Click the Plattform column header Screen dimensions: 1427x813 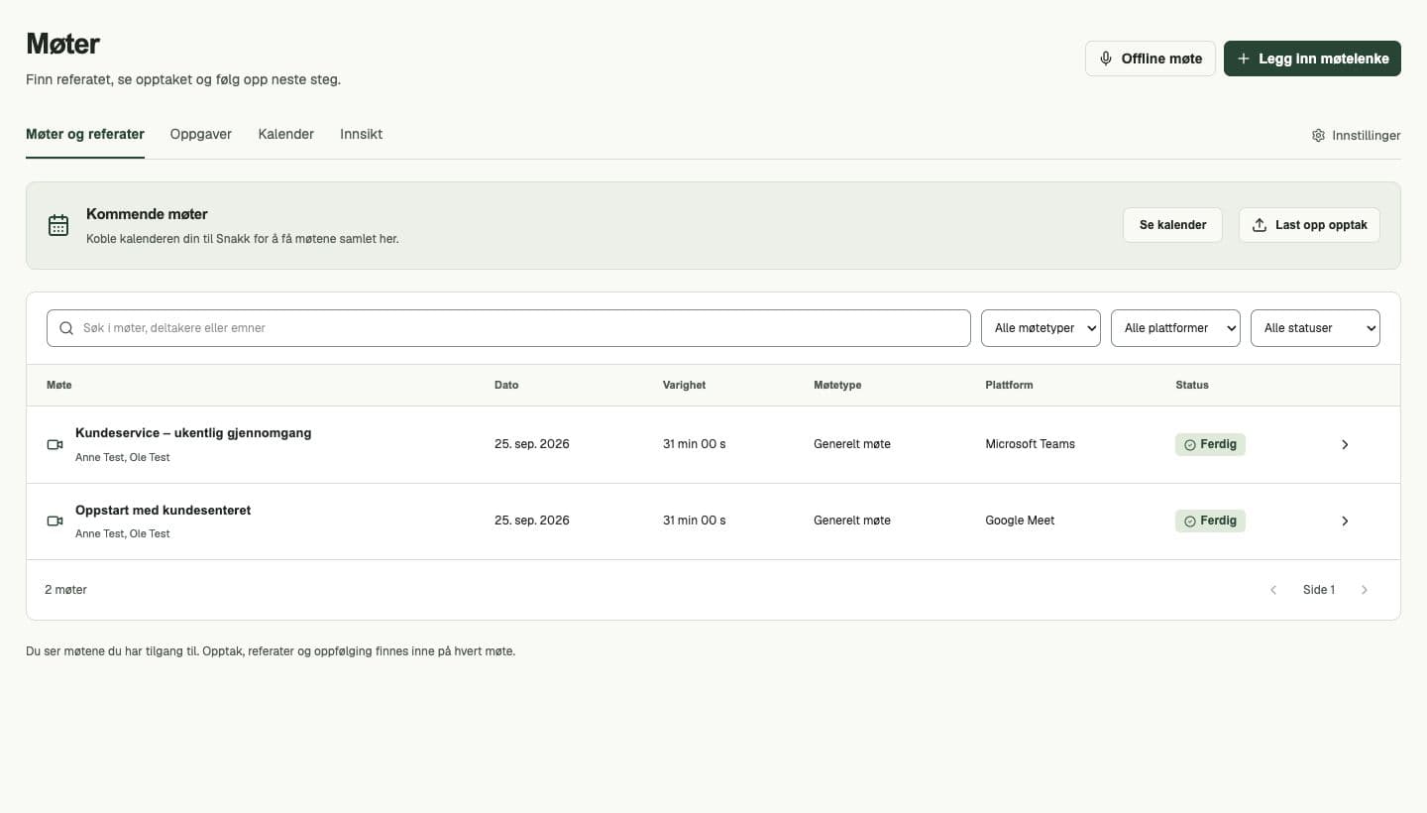pyautogui.click(x=1009, y=385)
